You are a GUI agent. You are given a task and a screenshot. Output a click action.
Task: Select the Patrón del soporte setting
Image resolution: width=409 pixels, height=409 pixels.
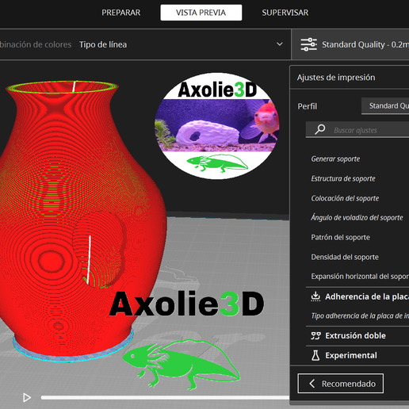(x=340, y=237)
